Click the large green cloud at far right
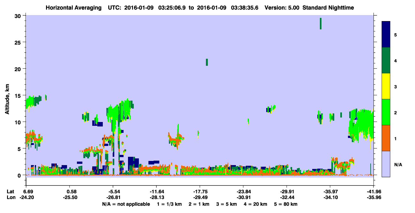Viewport: 415px width, 213px height. (361, 125)
